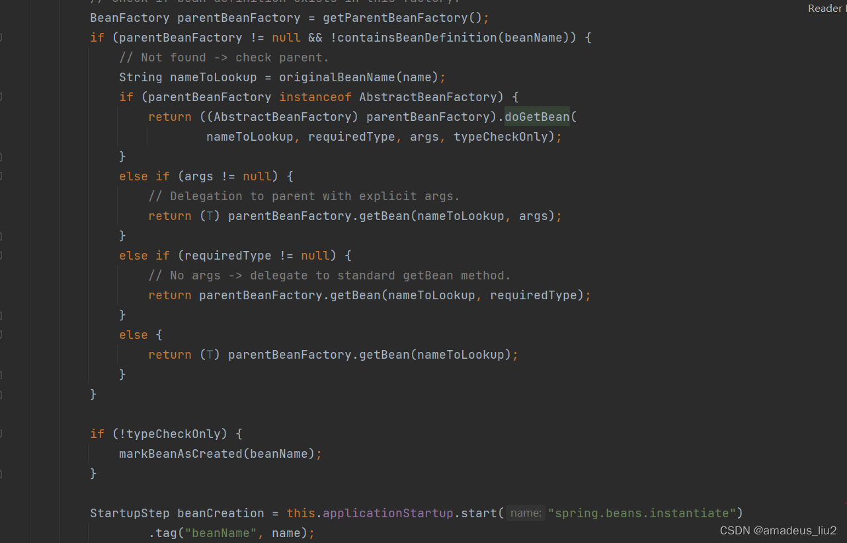Click the highlighted doGetBean method call
This screenshot has width=847, height=543.
click(x=537, y=117)
